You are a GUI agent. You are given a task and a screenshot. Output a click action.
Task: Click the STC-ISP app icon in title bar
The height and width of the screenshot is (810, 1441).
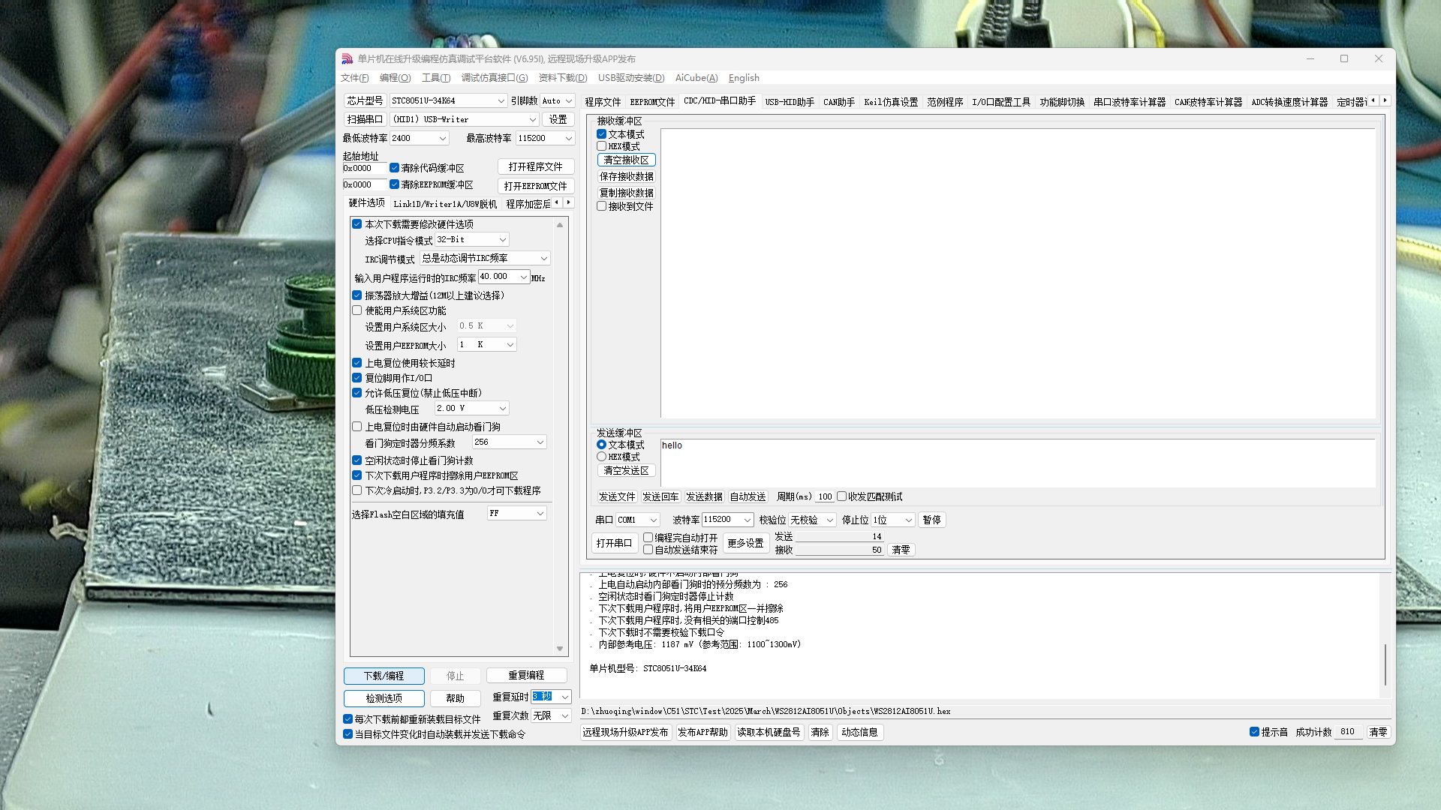point(347,59)
